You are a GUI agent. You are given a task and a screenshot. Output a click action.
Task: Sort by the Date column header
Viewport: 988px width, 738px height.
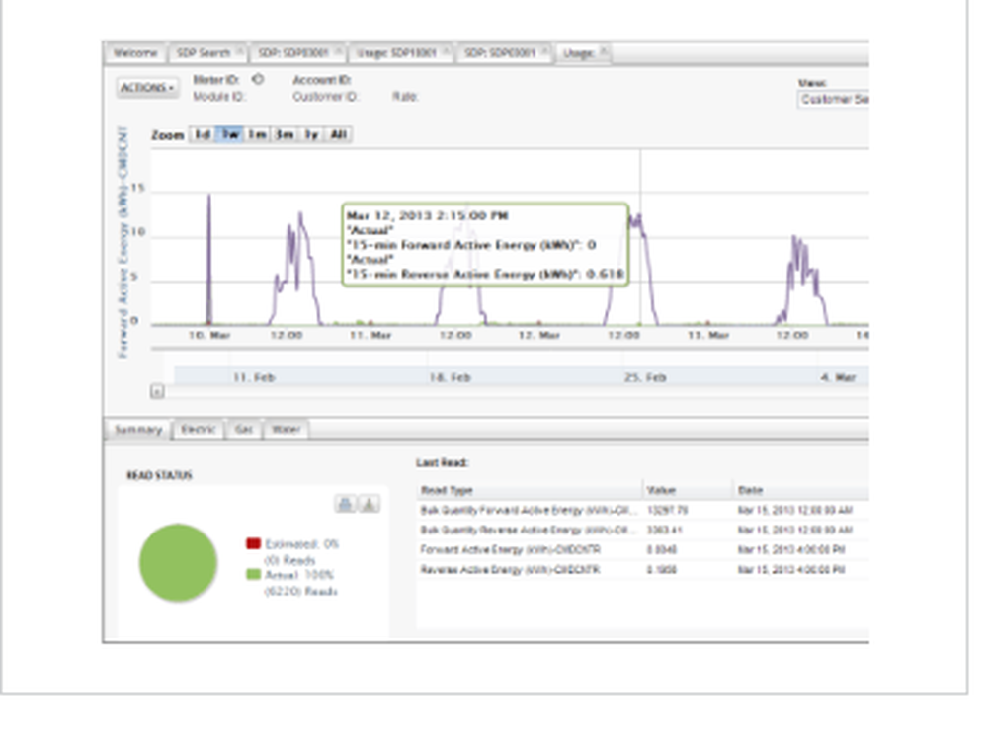point(801,490)
